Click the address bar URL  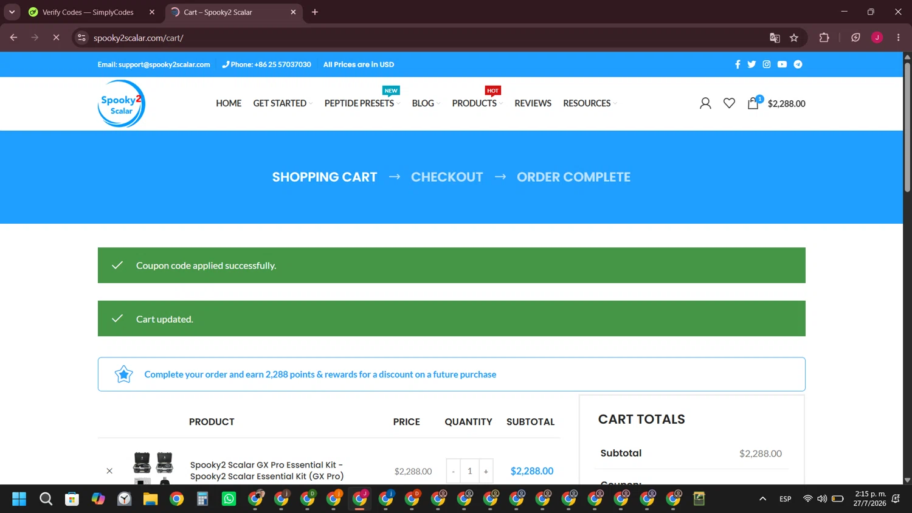point(139,38)
